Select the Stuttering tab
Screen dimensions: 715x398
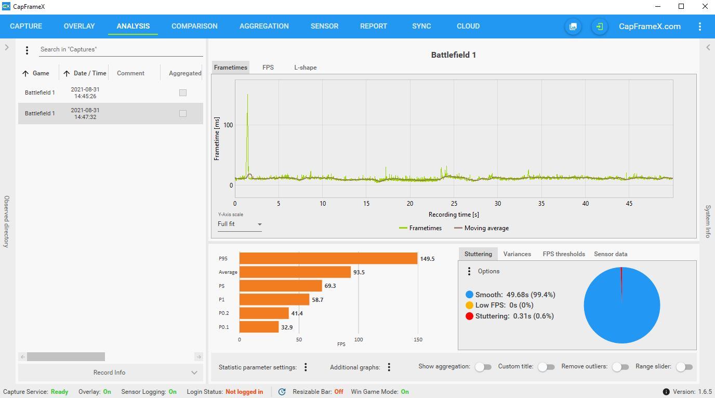point(478,254)
